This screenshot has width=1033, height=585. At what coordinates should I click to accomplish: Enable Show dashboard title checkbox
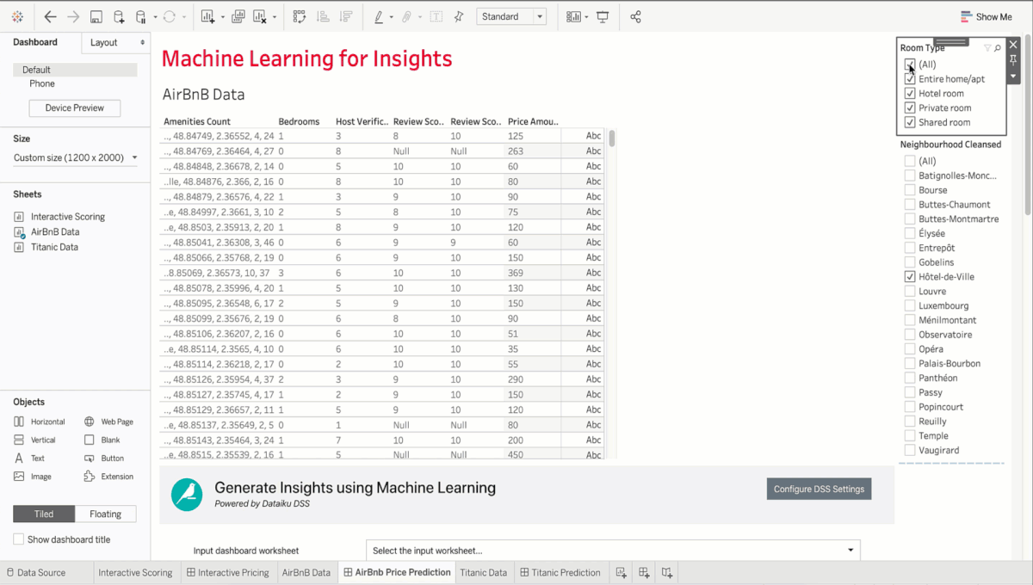[19, 539]
